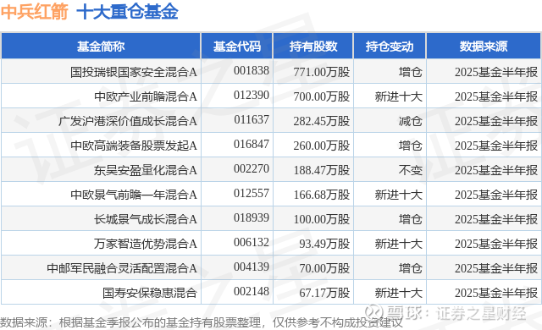Click the 中兵红箭 stock title

click(34, 12)
